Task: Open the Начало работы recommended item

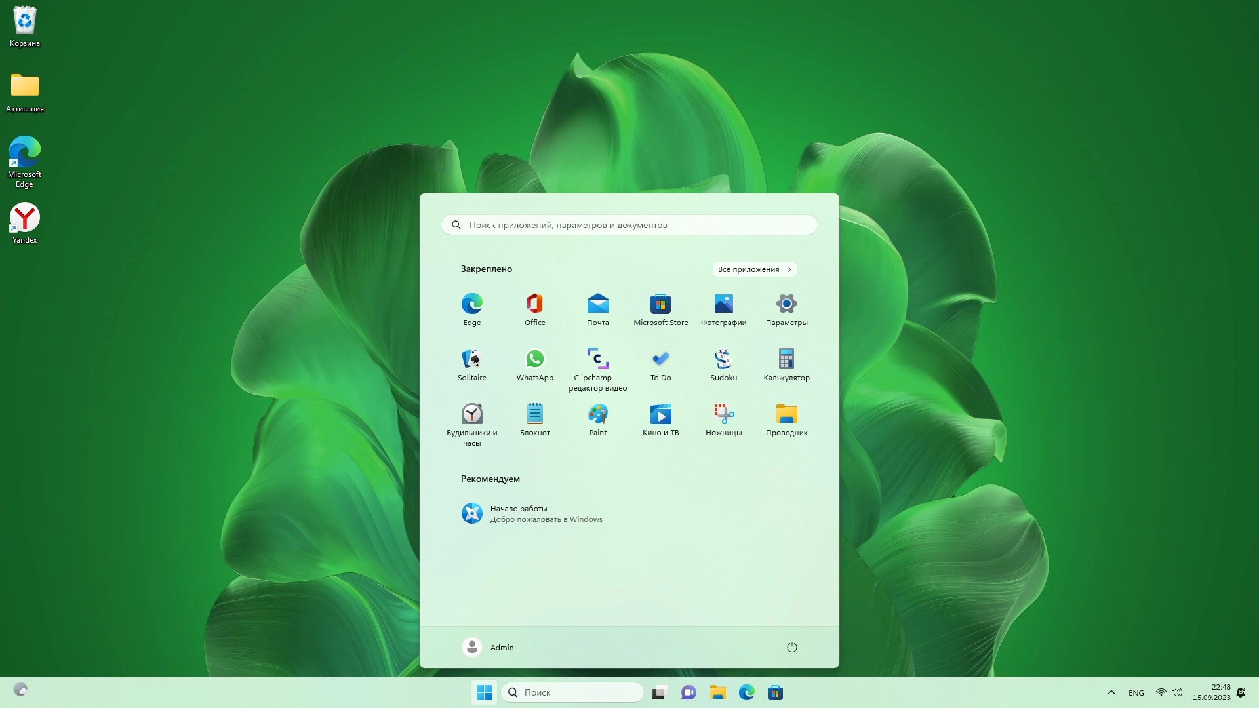Action: pos(531,513)
